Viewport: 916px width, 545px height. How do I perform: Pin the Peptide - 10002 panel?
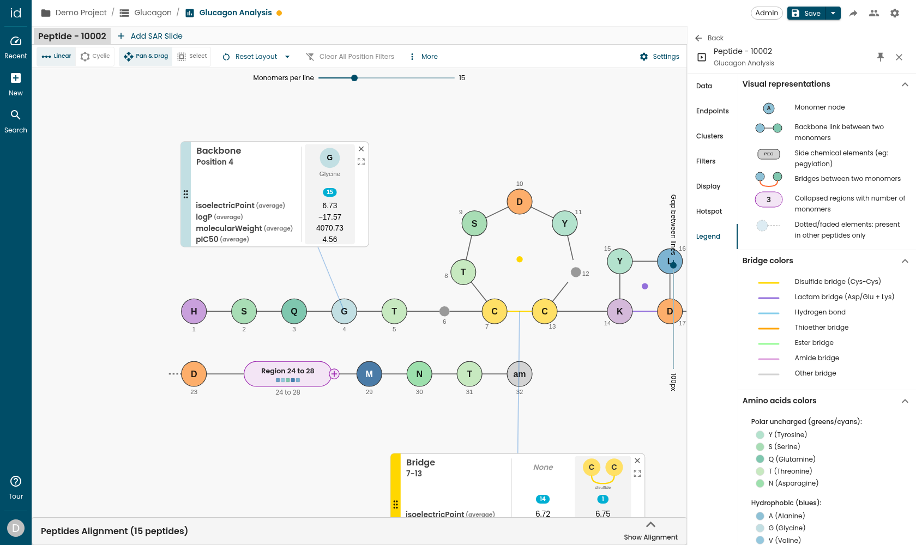pyautogui.click(x=881, y=57)
